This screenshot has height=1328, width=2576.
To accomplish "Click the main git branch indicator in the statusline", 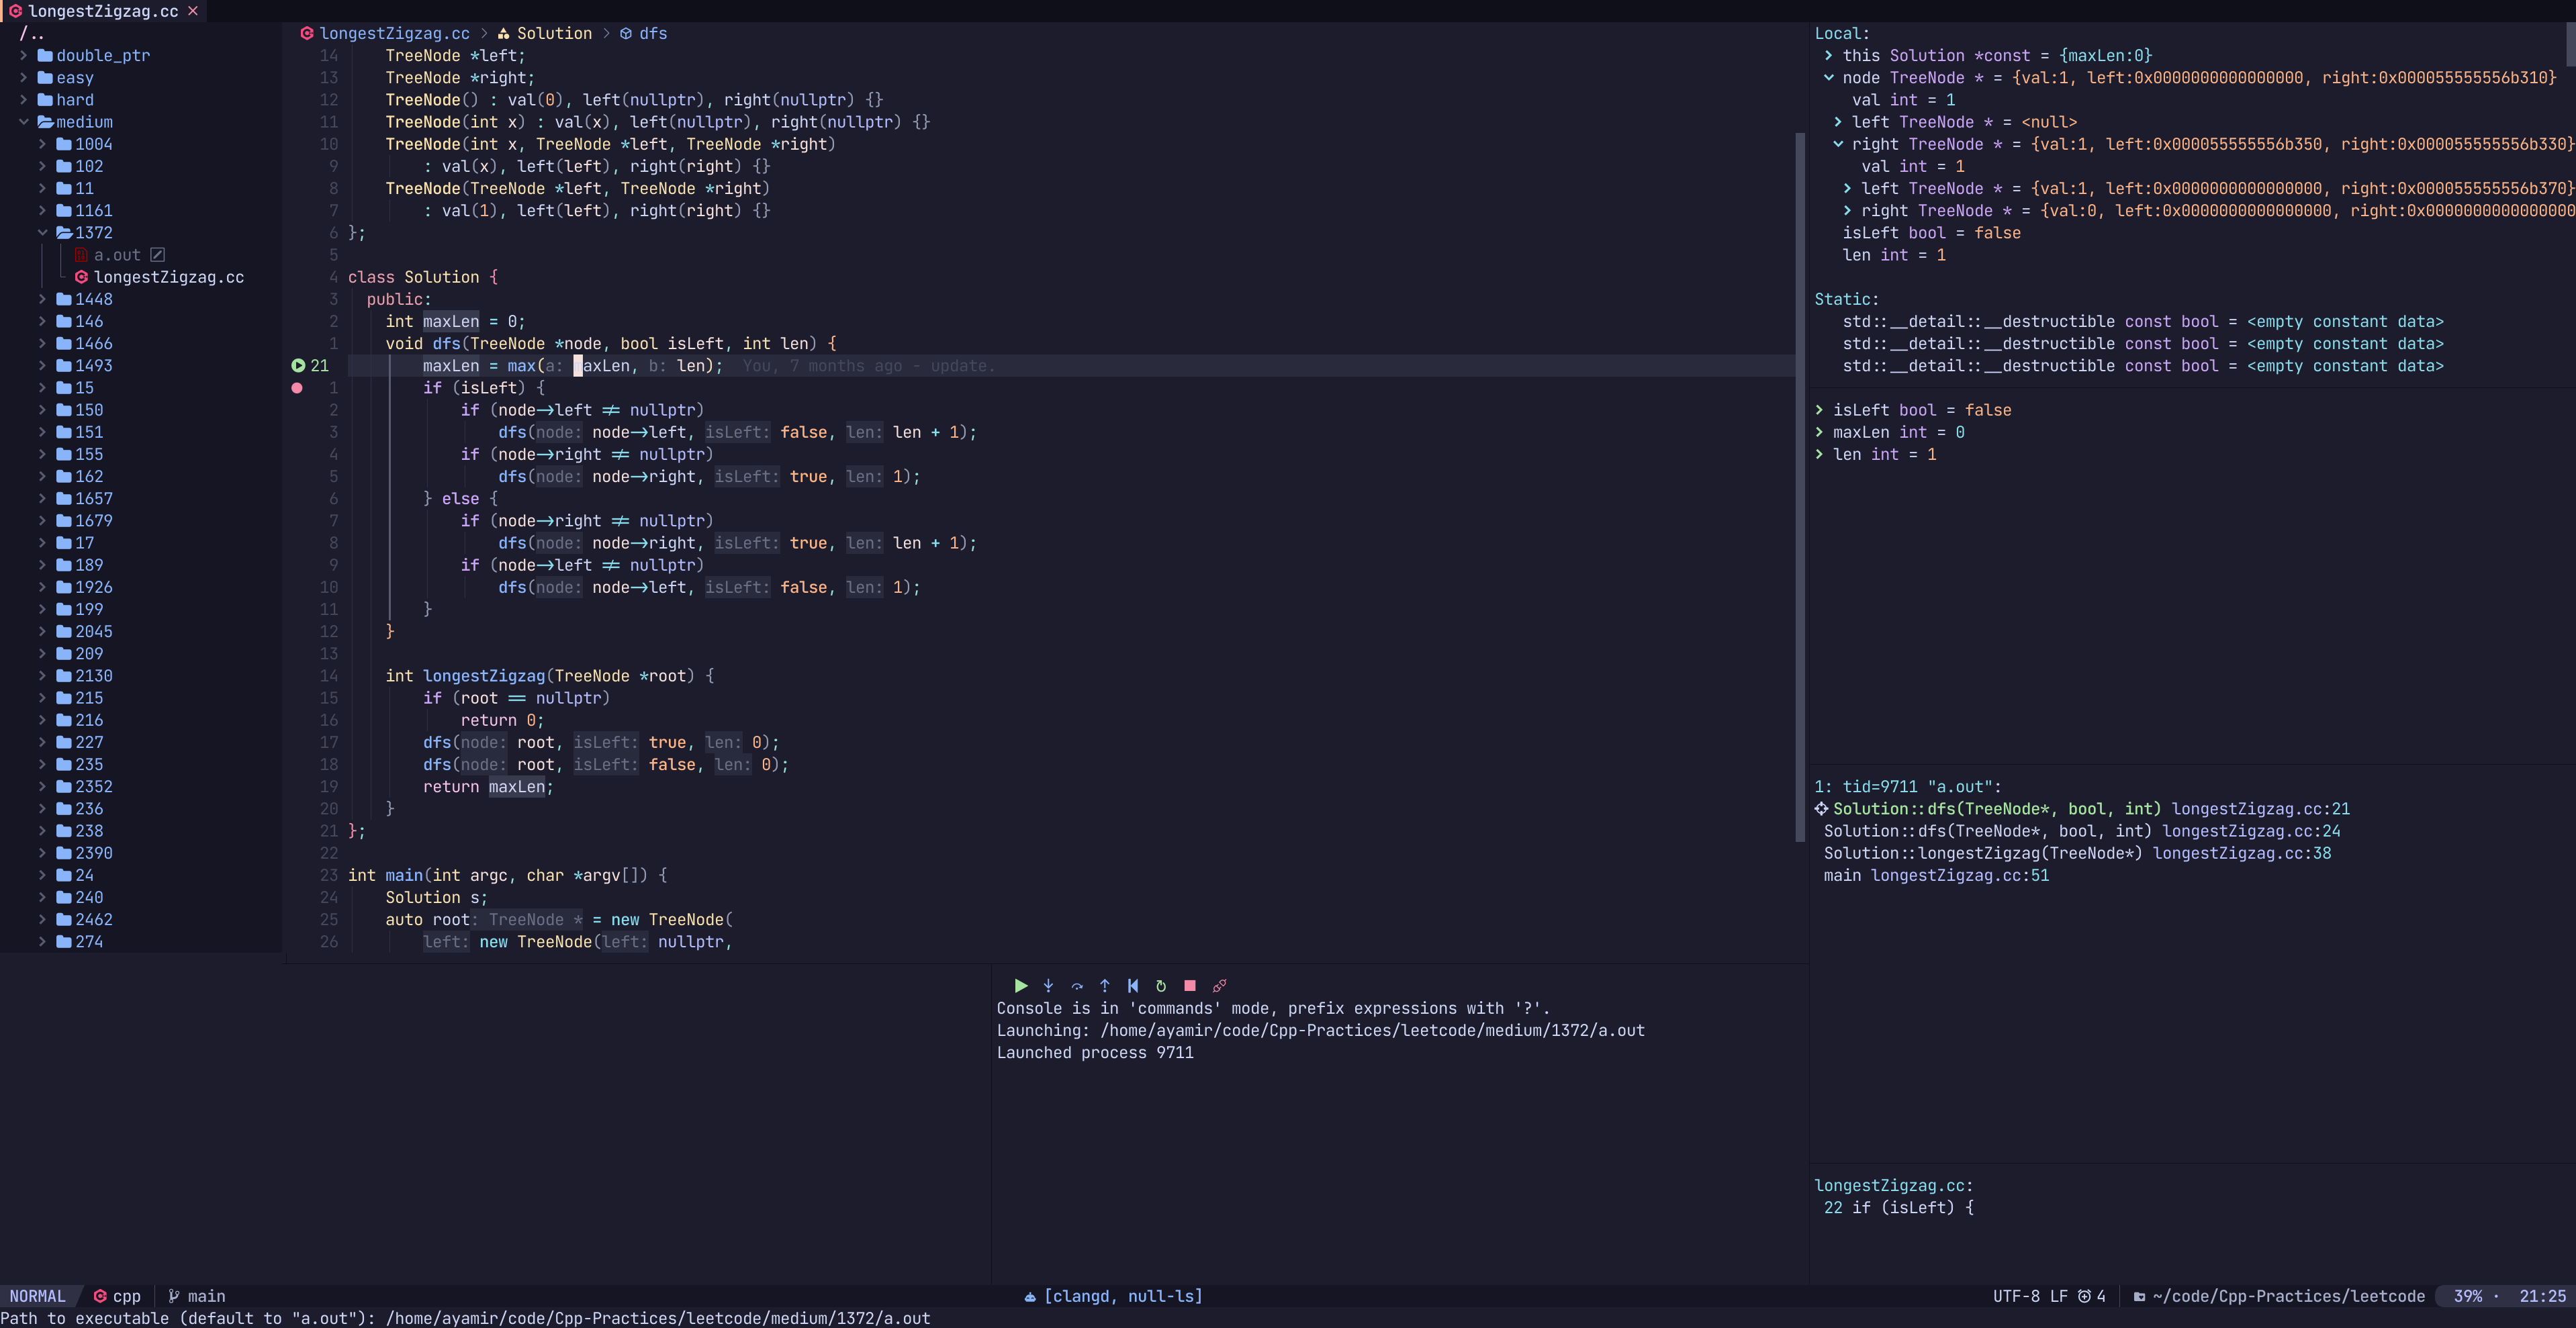I will [205, 1296].
